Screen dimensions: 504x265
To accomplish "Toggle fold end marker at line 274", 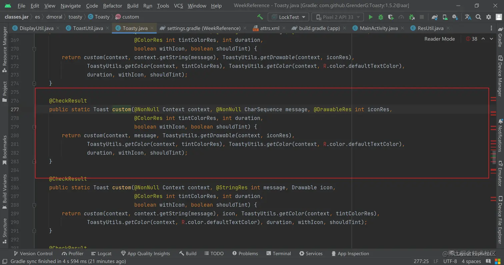I will pyautogui.click(x=34, y=83).
